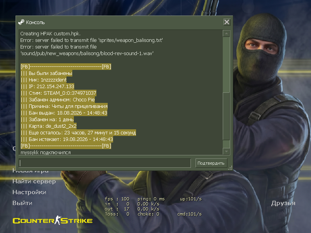This screenshot has height=233, width=311.
Task: Click the console scrollbar thumb
Action: pyautogui.click(x=226, y=116)
